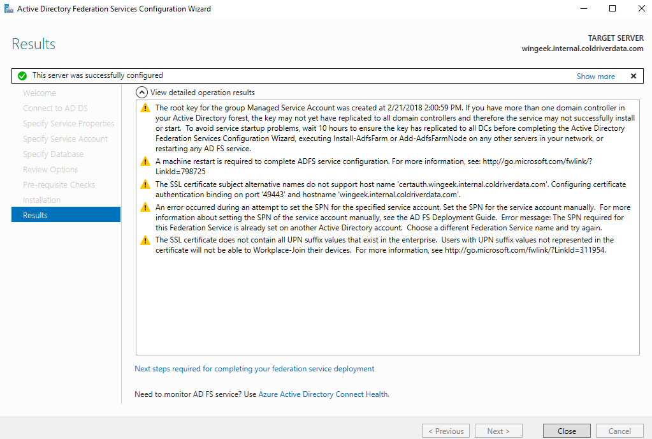Image resolution: width=652 pixels, height=439 pixels.
Task: Select the Results step in sidebar
Action: click(66, 215)
